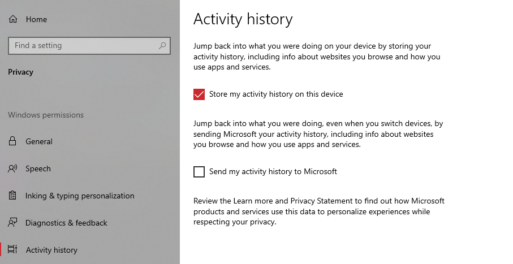Click the clipboard icon for Inking & typing
The image size is (513, 264).
pyautogui.click(x=13, y=196)
